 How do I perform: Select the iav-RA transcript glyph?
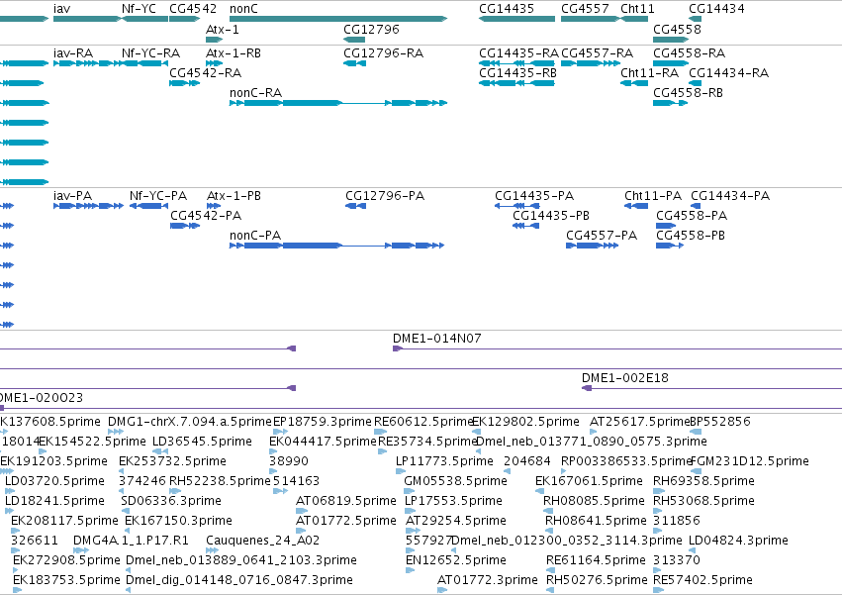click(x=88, y=63)
